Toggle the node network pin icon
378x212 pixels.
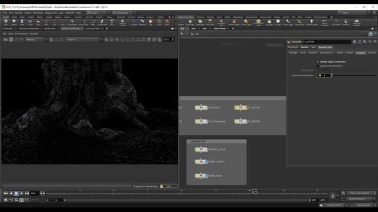point(370,34)
